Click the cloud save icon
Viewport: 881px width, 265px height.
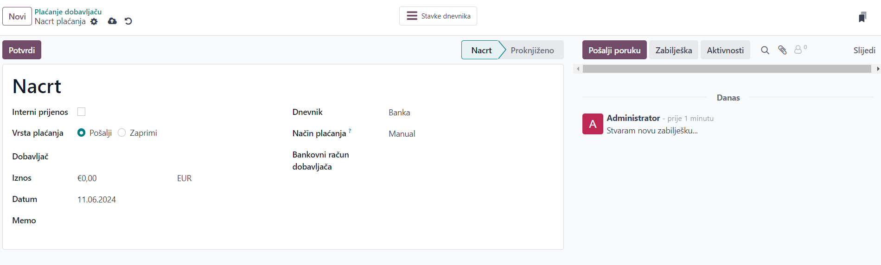112,21
